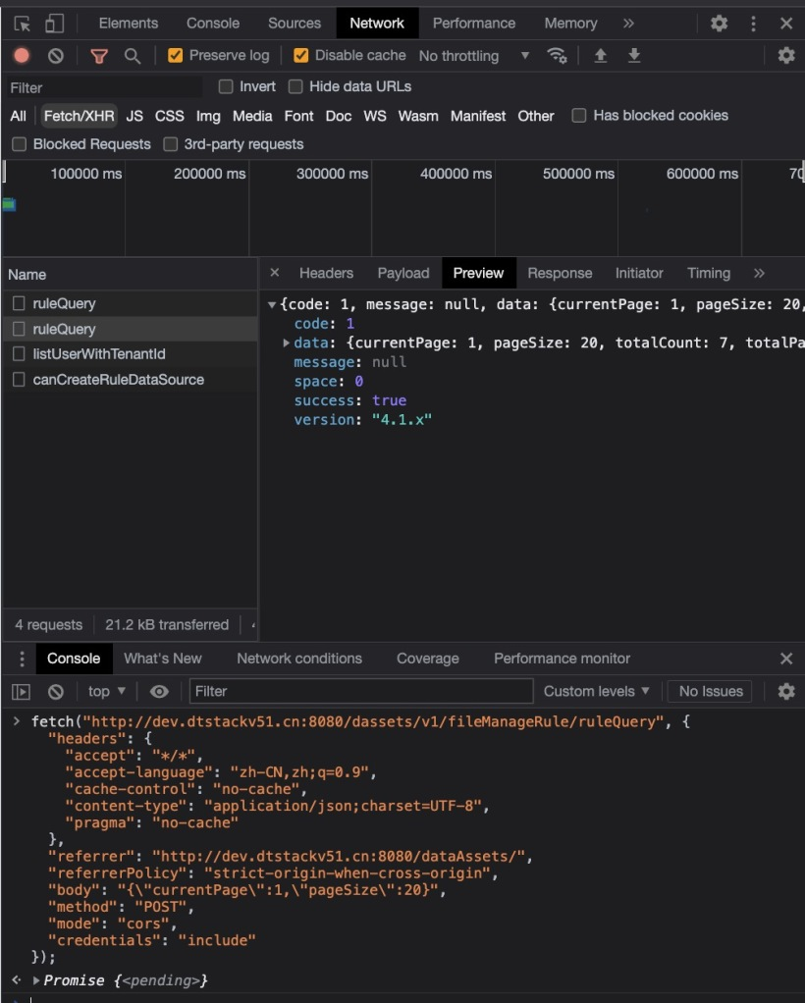Show the console sidebar
The width and height of the screenshot is (805, 1003).
[22, 692]
